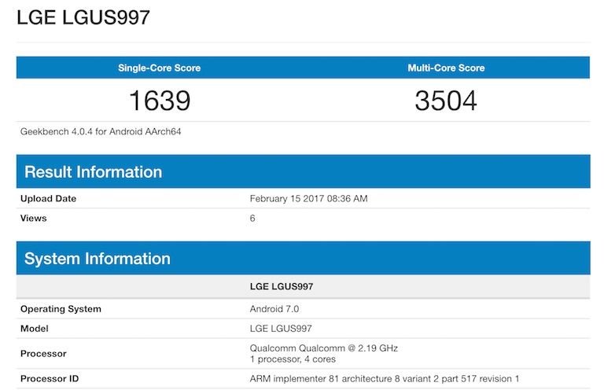Click Qualcomm Qualcomm @ 2.19 GHz text
Screen dimensions: 615x390
point(324,348)
